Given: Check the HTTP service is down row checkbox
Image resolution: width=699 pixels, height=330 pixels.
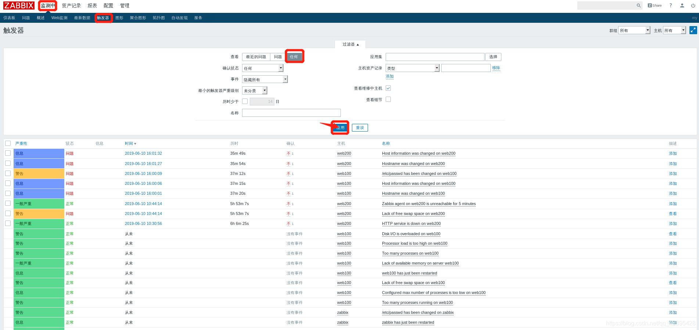Looking at the screenshot, I should [x=8, y=223].
